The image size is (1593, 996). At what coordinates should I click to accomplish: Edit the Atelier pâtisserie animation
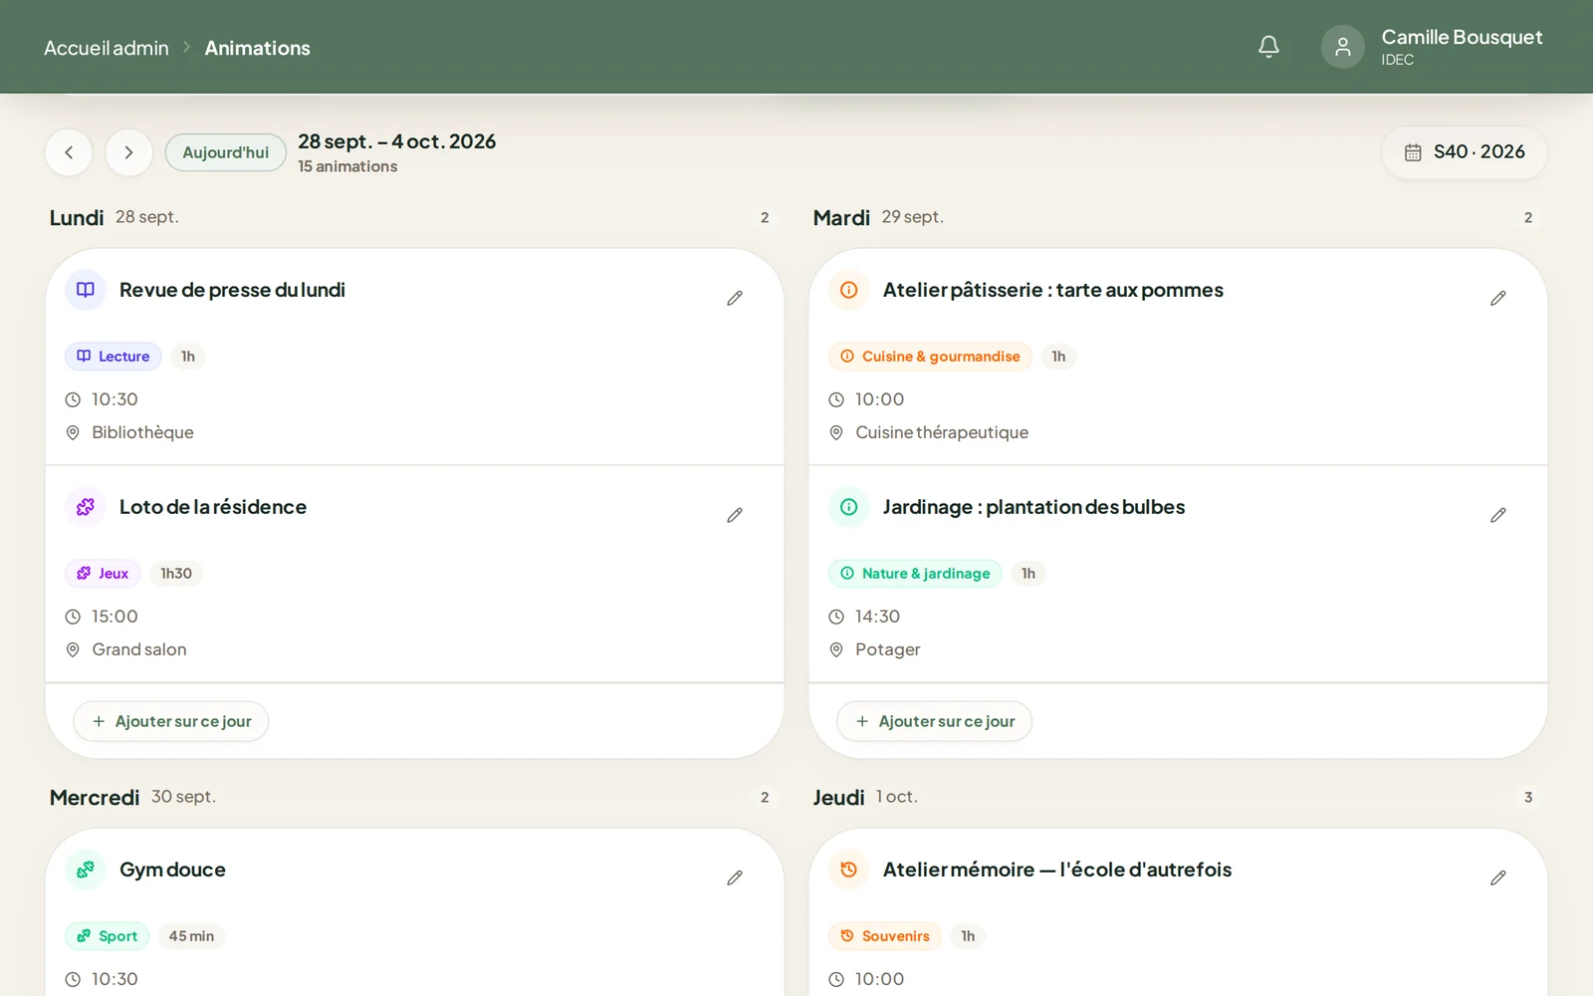[x=1498, y=298]
